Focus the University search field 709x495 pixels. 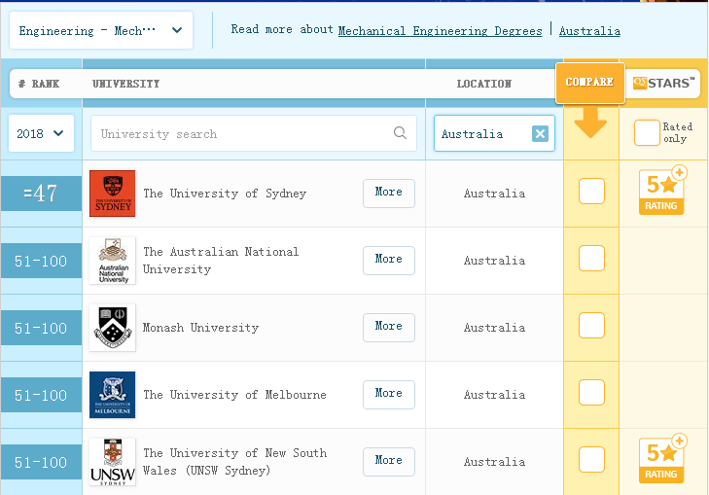pos(243,134)
